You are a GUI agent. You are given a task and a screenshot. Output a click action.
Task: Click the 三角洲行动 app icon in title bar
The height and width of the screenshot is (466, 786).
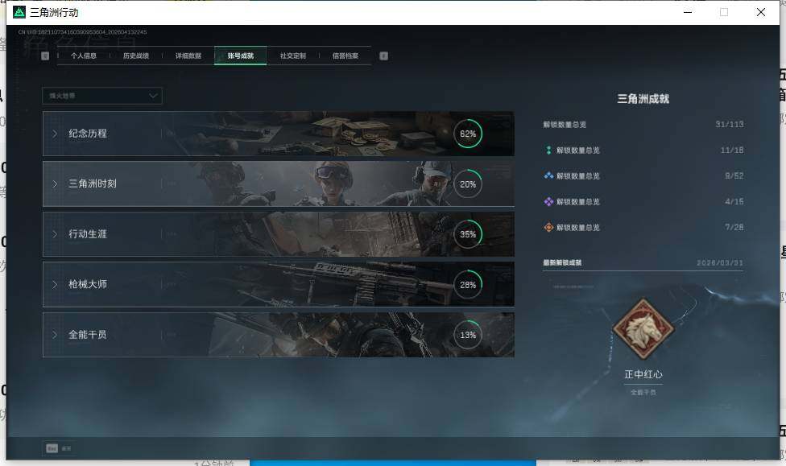[19, 12]
